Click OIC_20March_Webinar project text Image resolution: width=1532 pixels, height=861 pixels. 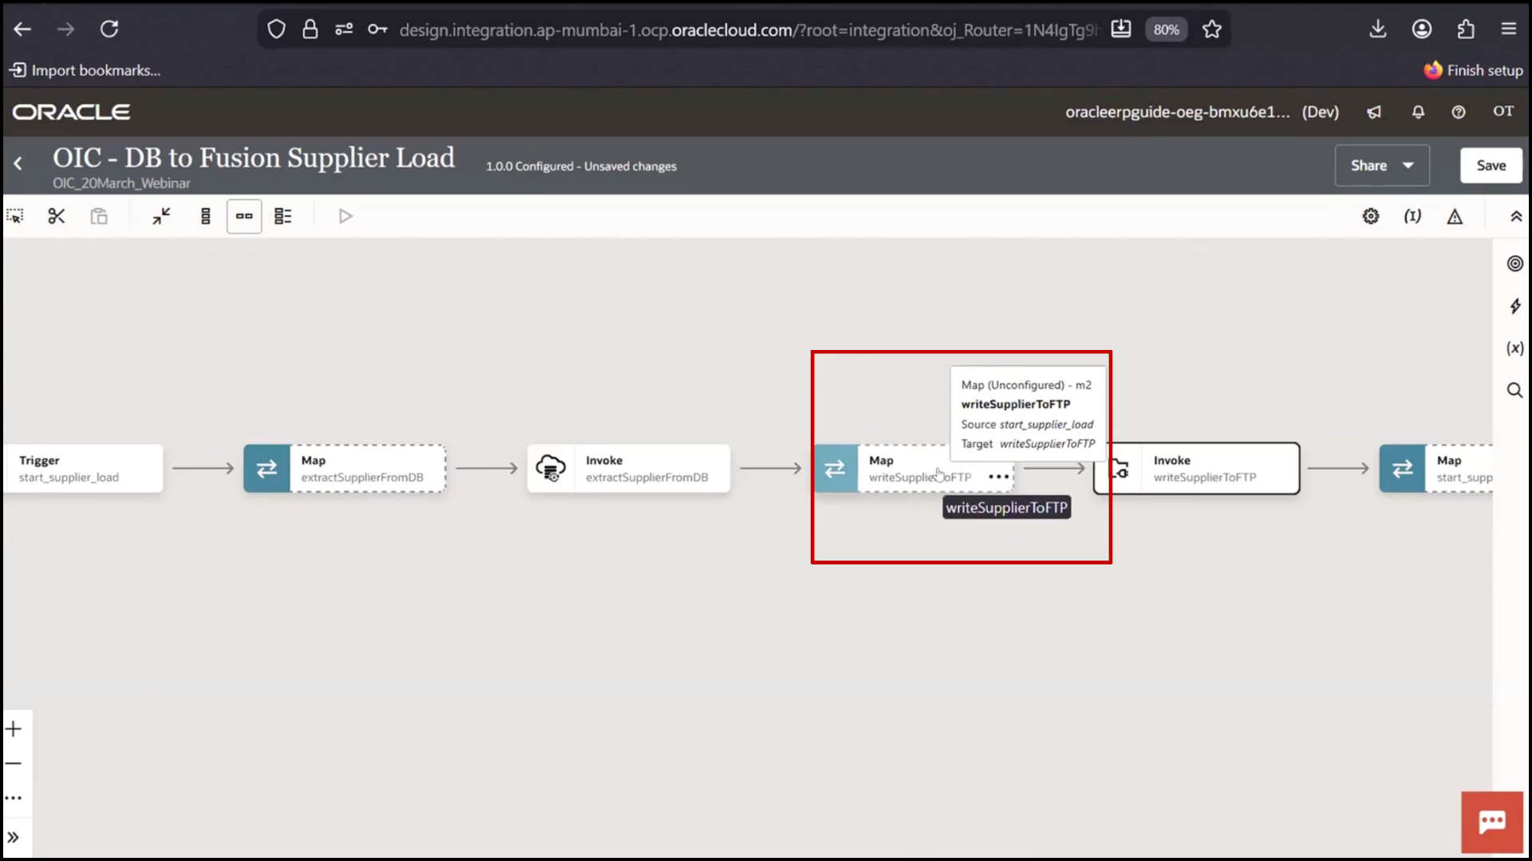coord(121,183)
